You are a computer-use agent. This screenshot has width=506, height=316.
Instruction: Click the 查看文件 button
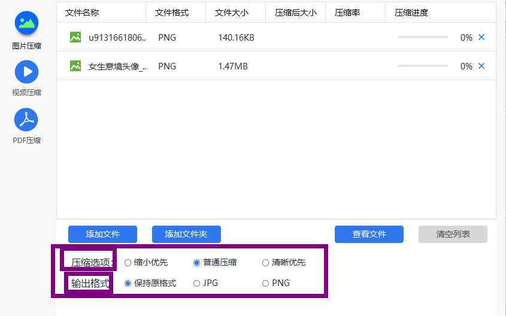369,234
